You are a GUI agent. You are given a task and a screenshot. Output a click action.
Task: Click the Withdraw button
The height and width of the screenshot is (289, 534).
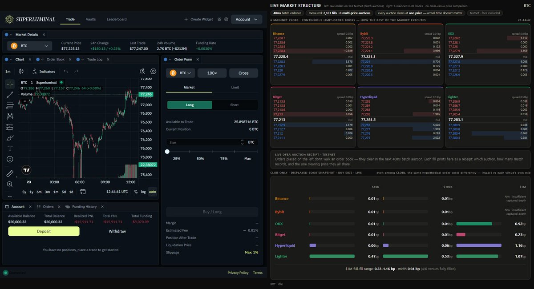117,231
